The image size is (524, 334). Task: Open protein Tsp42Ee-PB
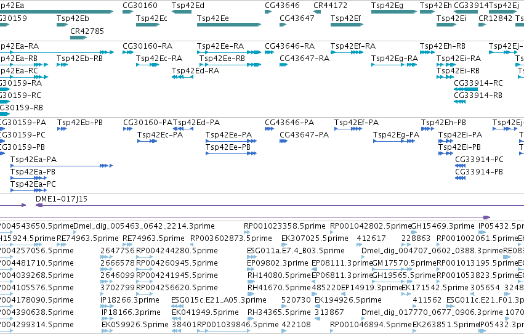click(x=228, y=147)
